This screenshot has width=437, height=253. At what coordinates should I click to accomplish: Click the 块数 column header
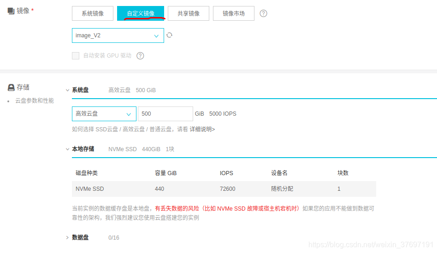click(343, 173)
